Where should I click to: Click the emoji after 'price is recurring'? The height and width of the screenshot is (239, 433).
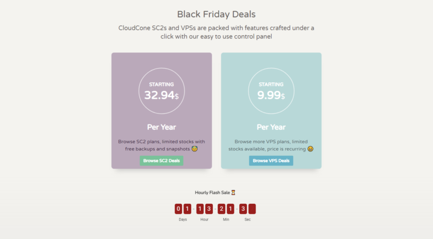point(310,149)
